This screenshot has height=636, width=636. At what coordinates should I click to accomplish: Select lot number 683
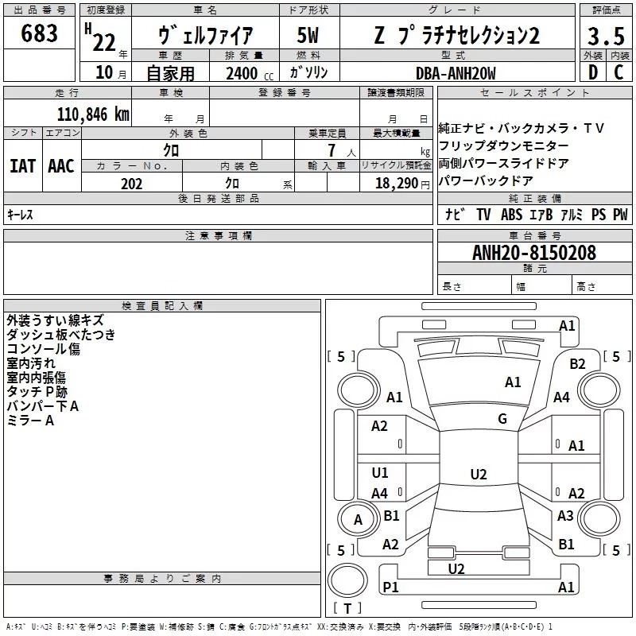tap(39, 33)
